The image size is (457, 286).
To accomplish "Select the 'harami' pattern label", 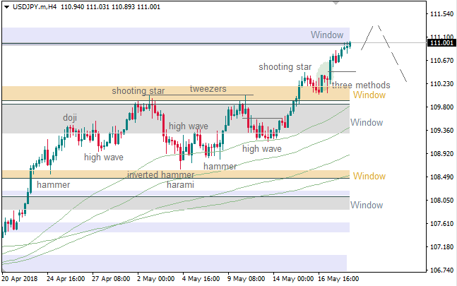I will [x=180, y=184].
